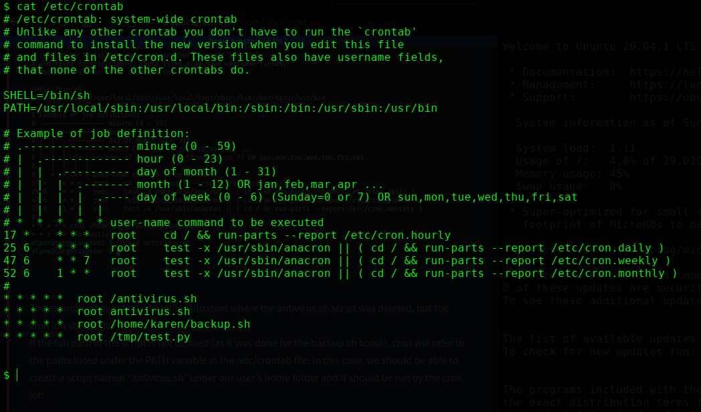The image size is (701, 412).
Task: Click the empty shell prompt at bottom
Action: click(7, 375)
